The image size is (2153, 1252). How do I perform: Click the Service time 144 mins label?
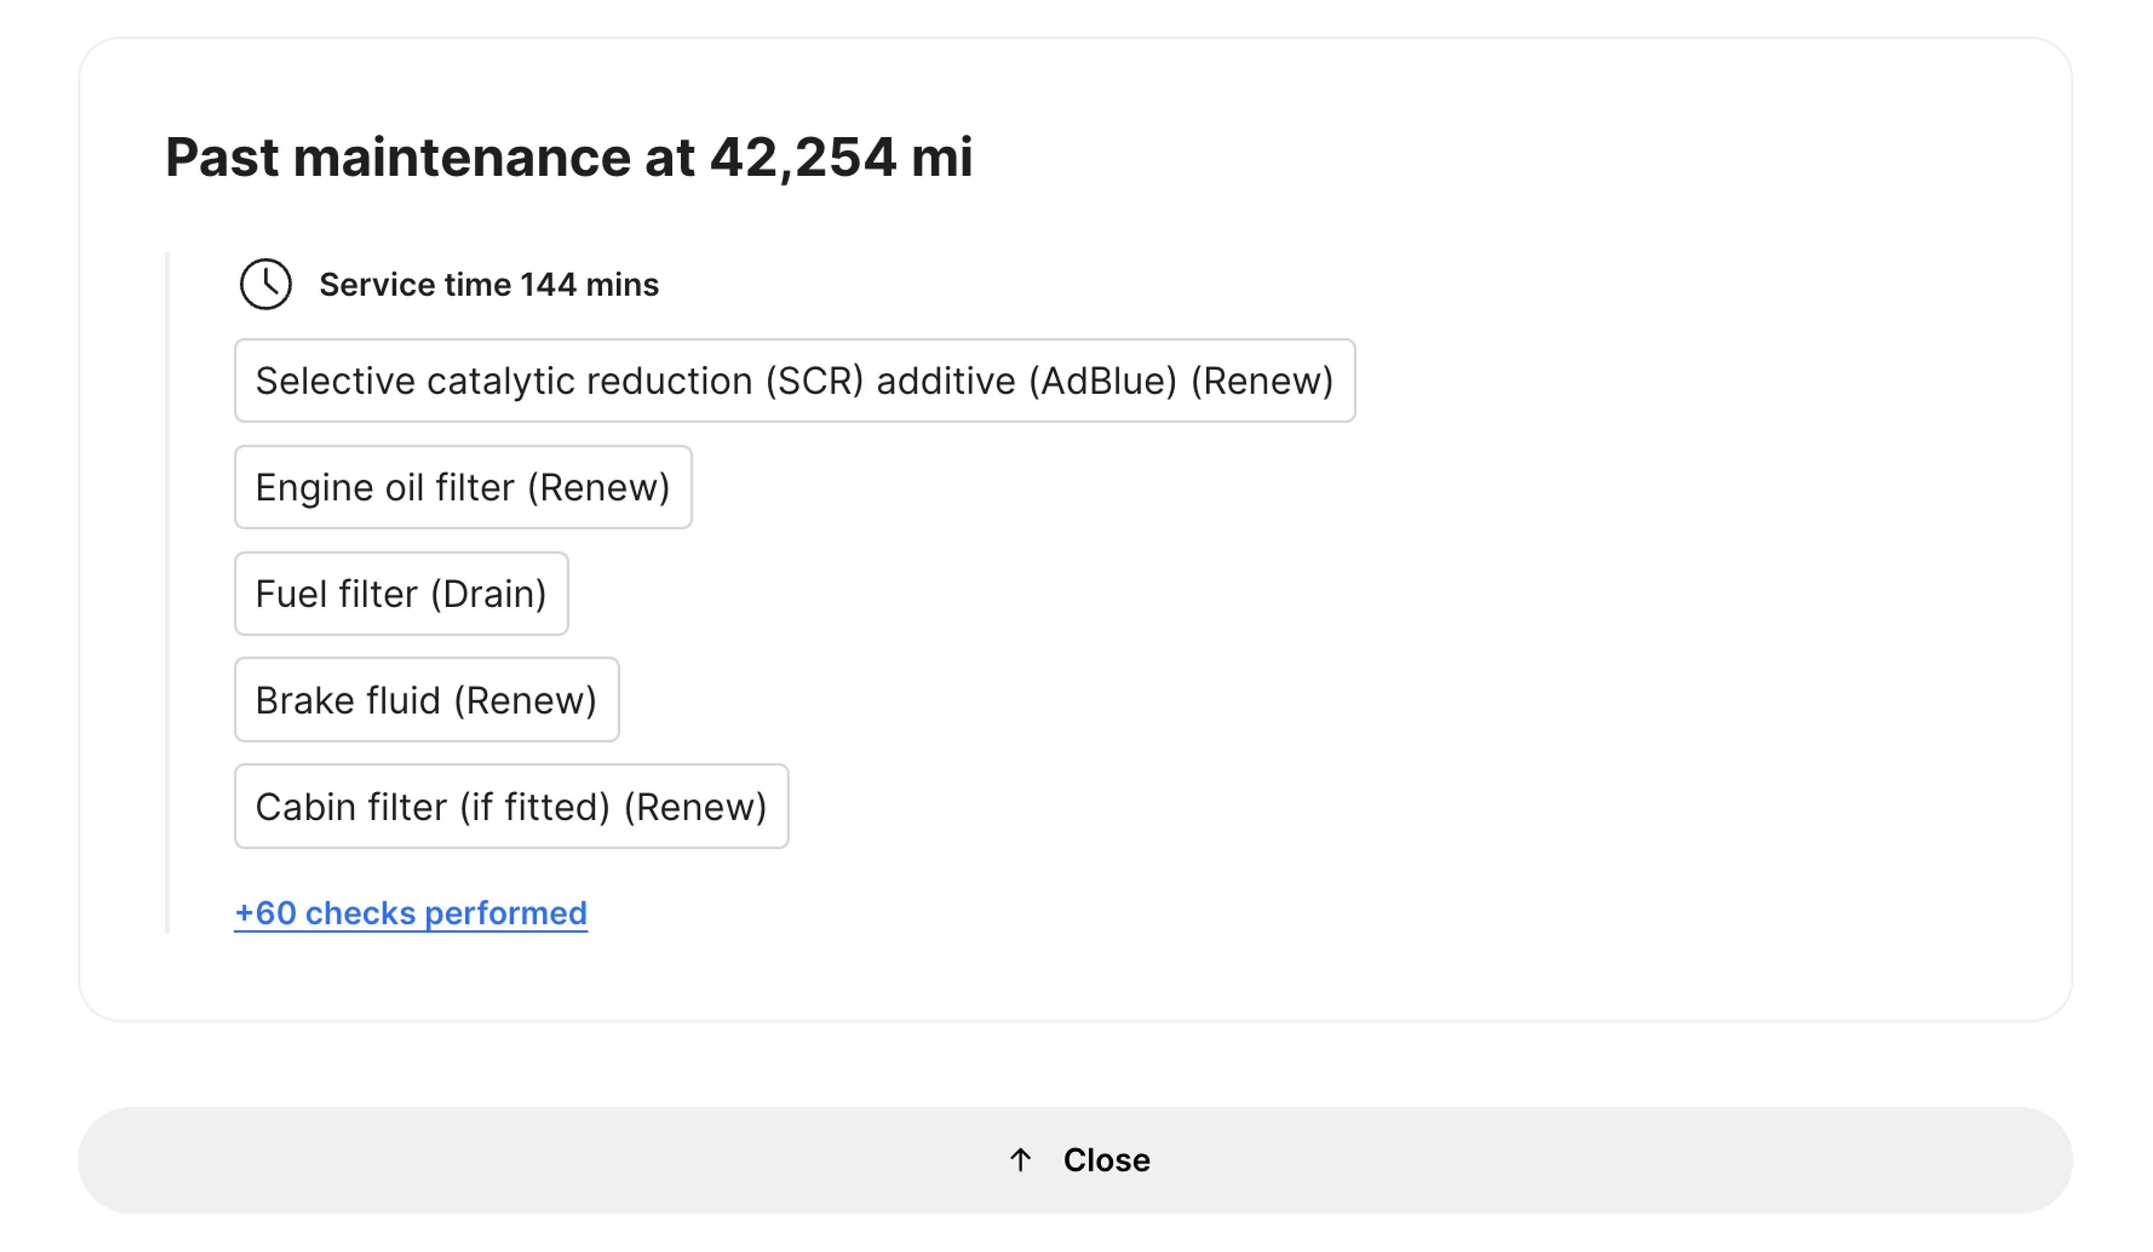coord(489,285)
